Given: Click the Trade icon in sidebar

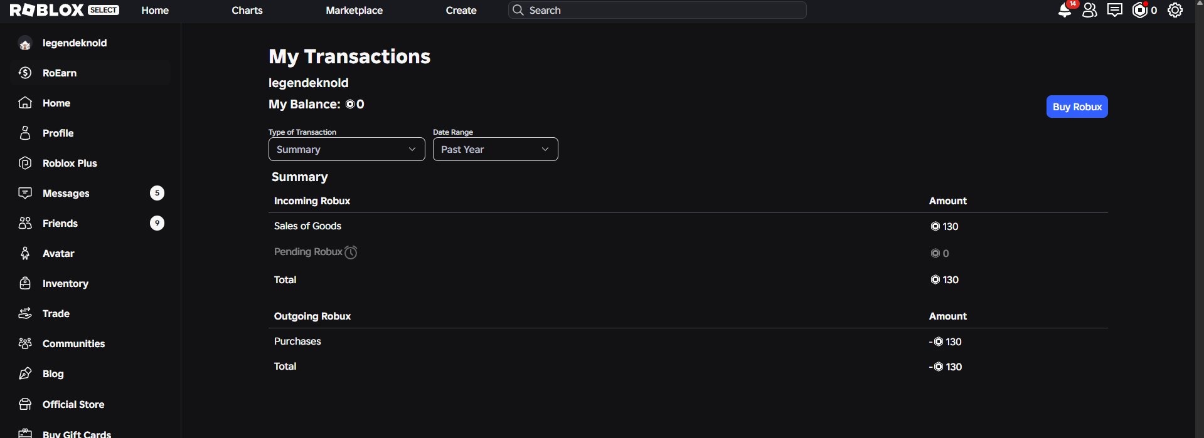Looking at the screenshot, I should click(x=25, y=313).
